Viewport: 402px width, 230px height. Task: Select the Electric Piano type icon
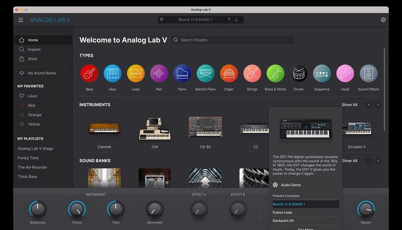[x=206, y=74]
